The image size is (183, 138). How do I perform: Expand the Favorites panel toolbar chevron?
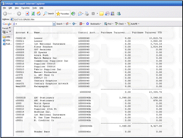tap(10, 32)
